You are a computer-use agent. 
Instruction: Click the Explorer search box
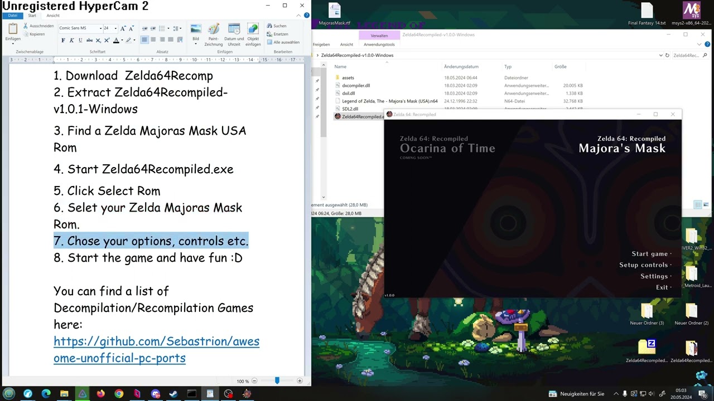(x=691, y=55)
